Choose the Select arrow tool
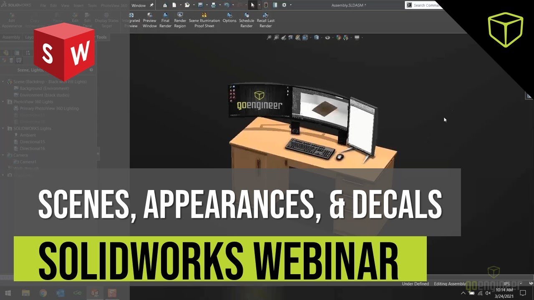 (x=253, y=5)
